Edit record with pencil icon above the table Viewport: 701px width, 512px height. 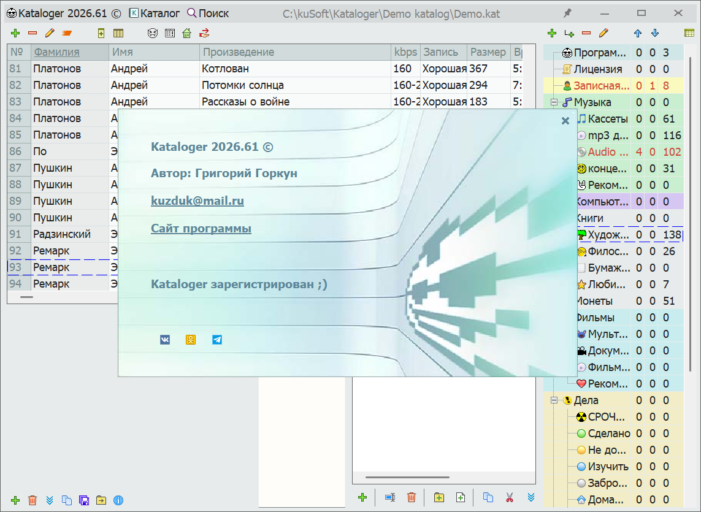50,33
